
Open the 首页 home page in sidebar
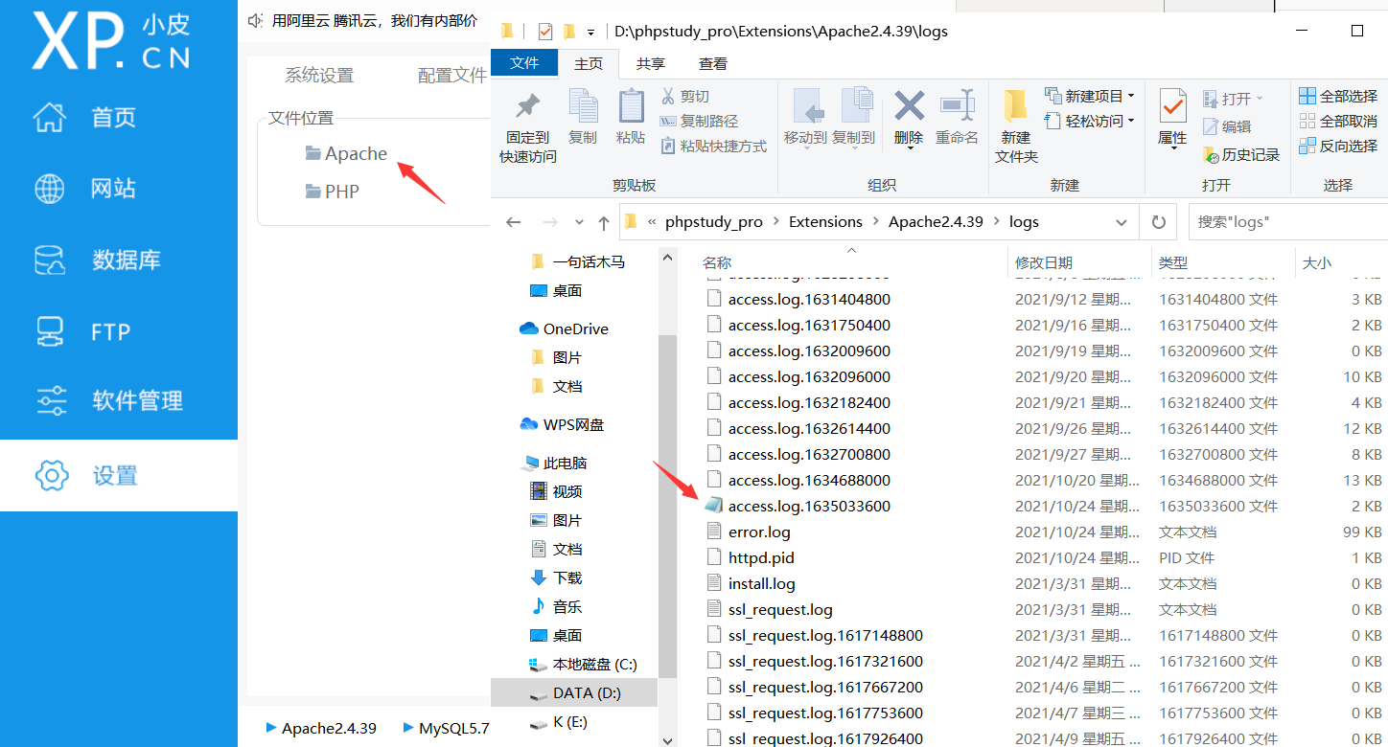[84, 118]
